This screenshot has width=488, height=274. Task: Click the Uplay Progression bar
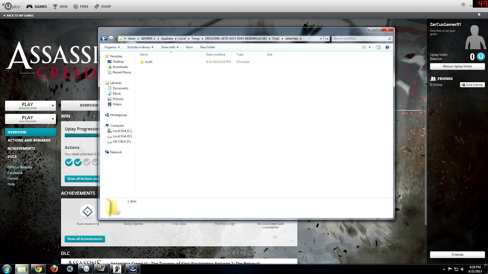click(82, 135)
